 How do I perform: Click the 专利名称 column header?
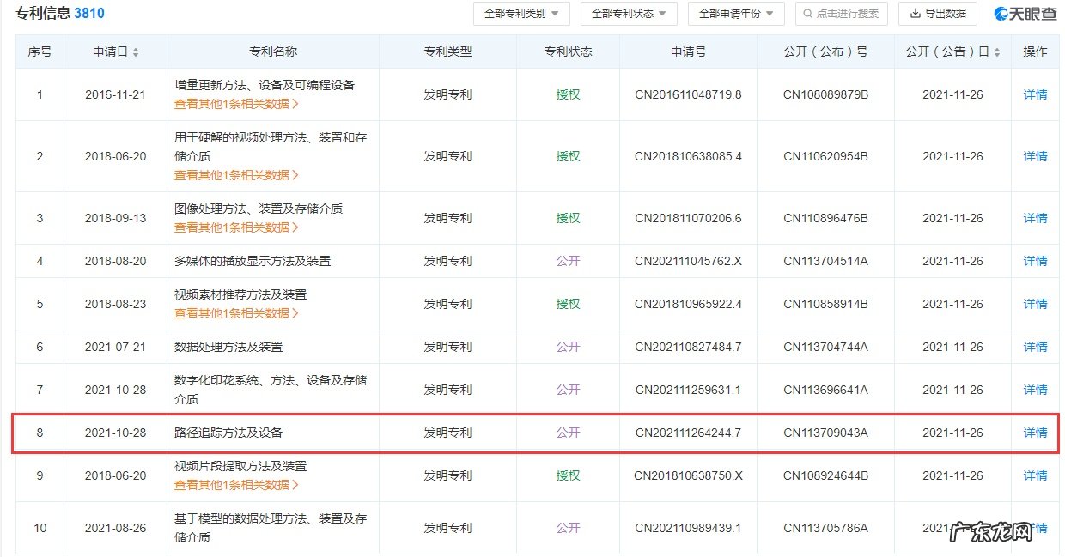click(x=273, y=51)
